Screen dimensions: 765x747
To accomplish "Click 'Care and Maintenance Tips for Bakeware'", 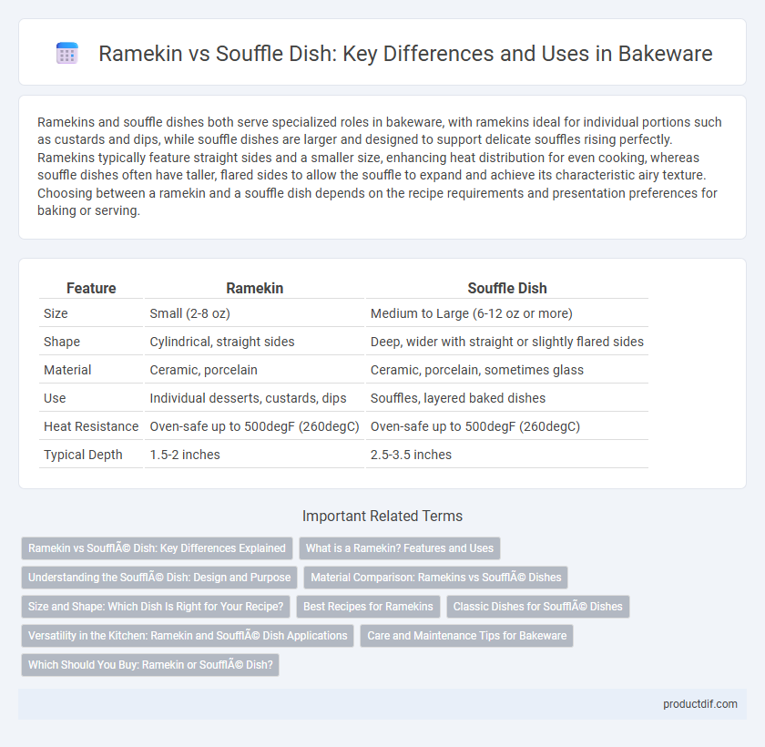I will tap(466, 636).
